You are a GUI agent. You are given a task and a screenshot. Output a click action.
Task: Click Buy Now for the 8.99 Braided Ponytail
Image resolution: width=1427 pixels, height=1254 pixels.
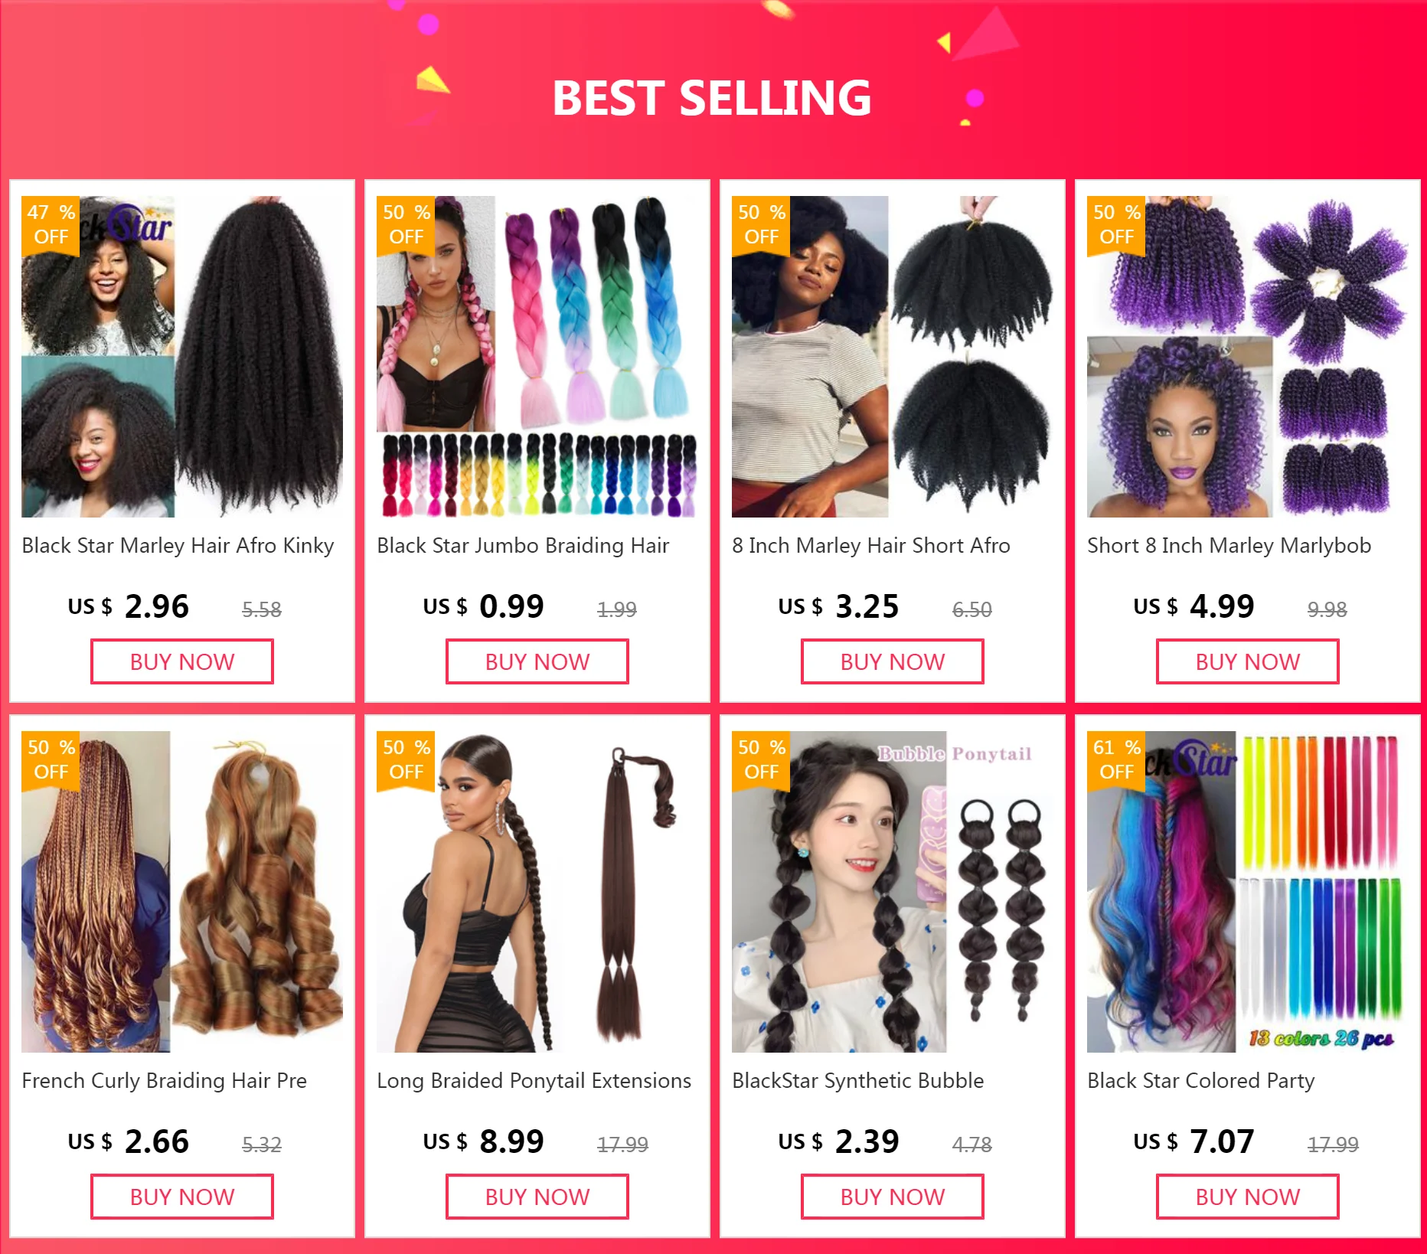tap(537, 1197)
